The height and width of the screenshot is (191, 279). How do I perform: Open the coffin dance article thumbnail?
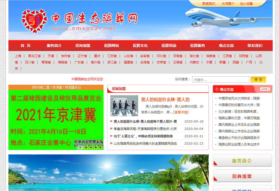[124, 105]
